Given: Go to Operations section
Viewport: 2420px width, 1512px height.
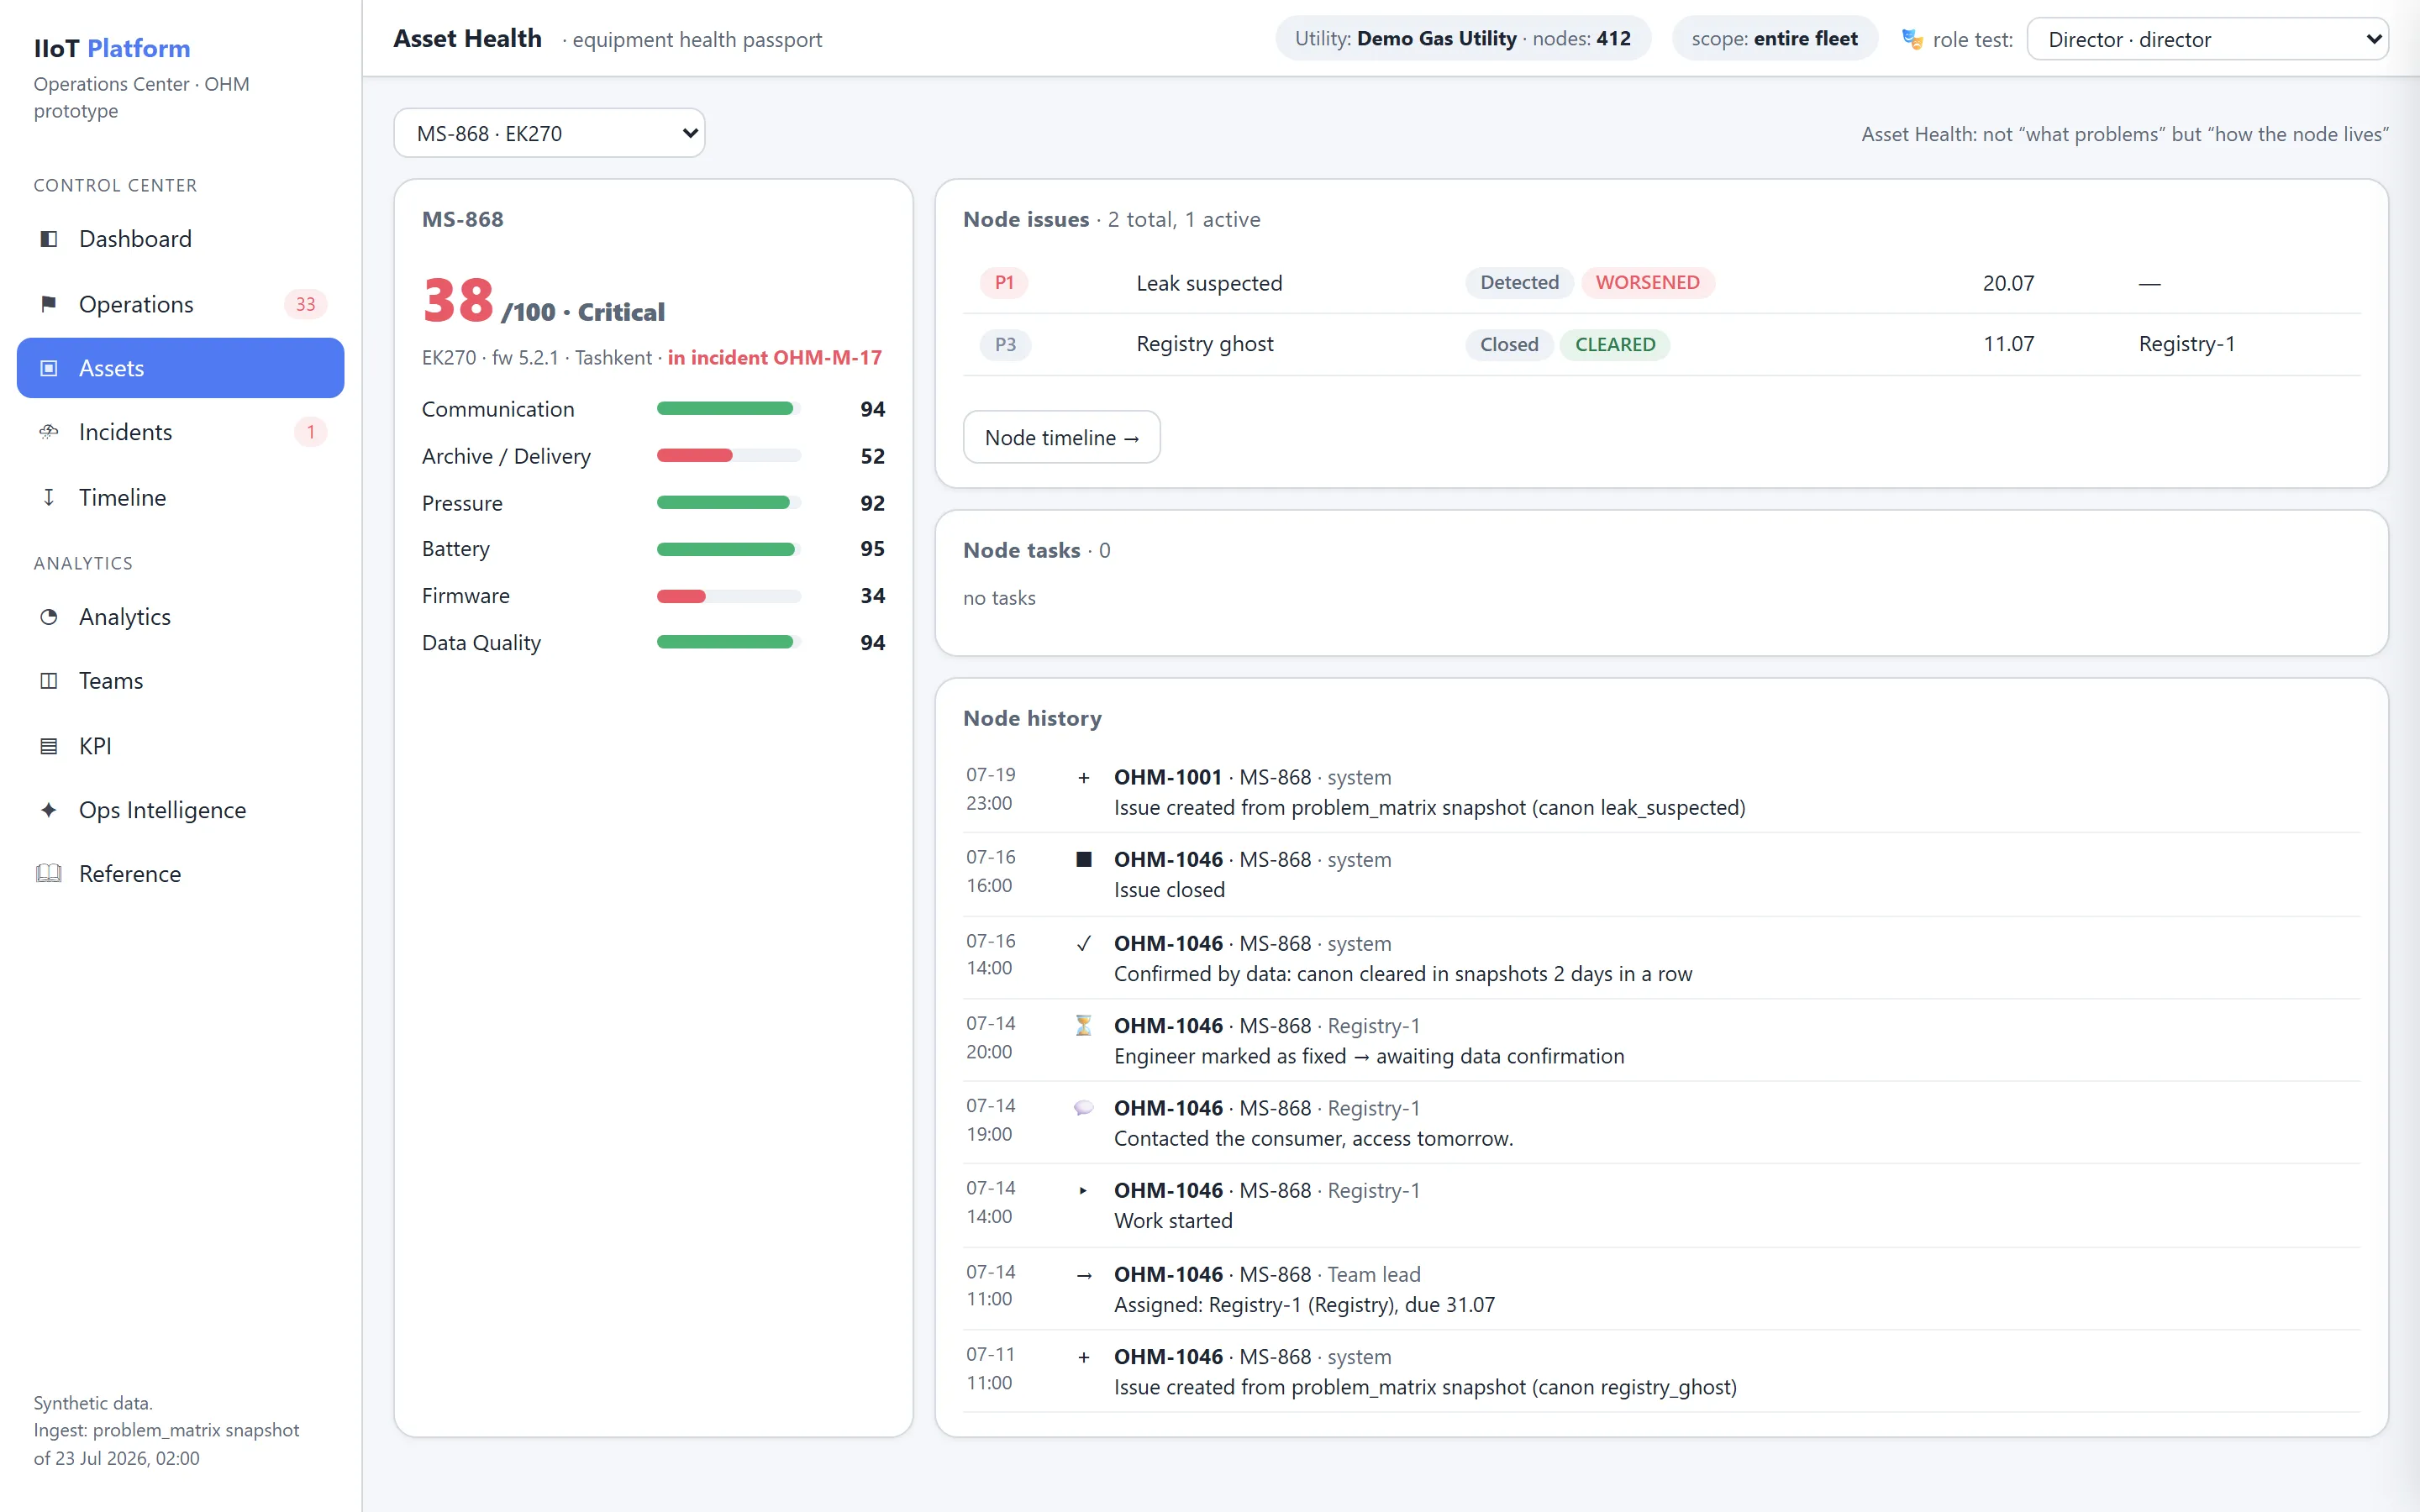Looking at the screenshot, I should [181, 304].
